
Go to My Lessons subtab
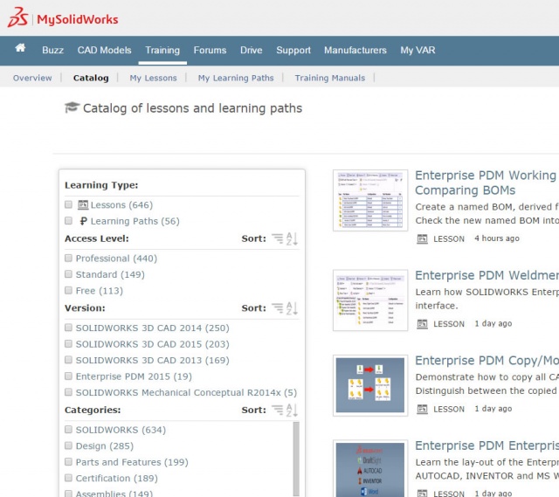click(154, 78)
